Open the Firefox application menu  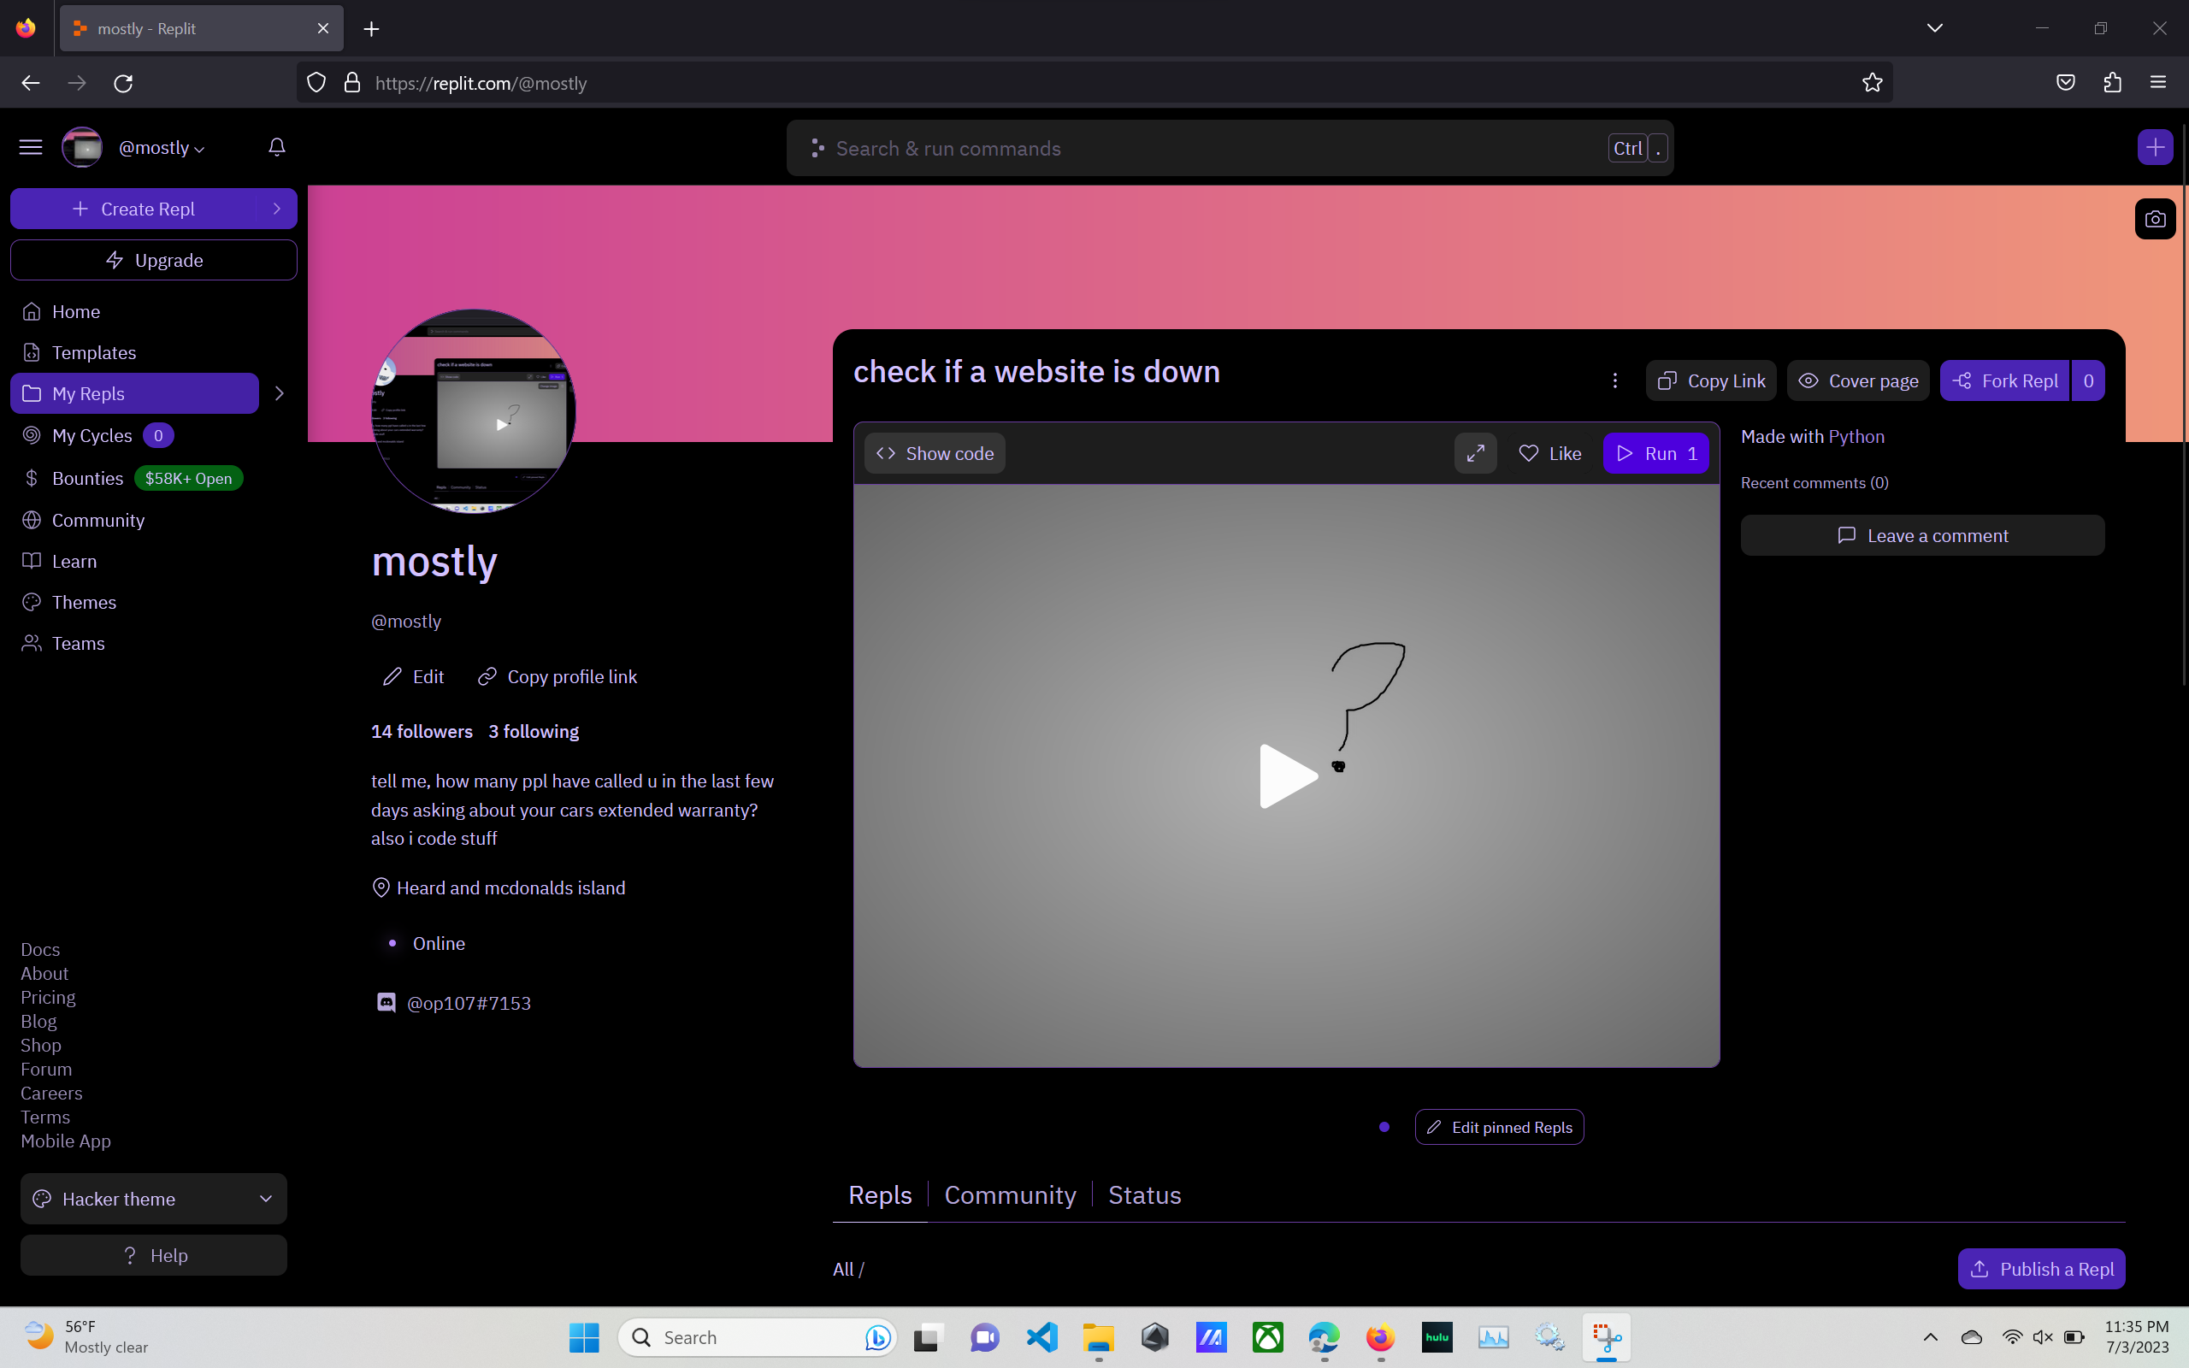(x=2158, y=83)
